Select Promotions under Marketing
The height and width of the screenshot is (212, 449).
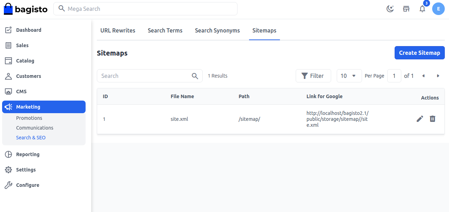pos(29,118)
